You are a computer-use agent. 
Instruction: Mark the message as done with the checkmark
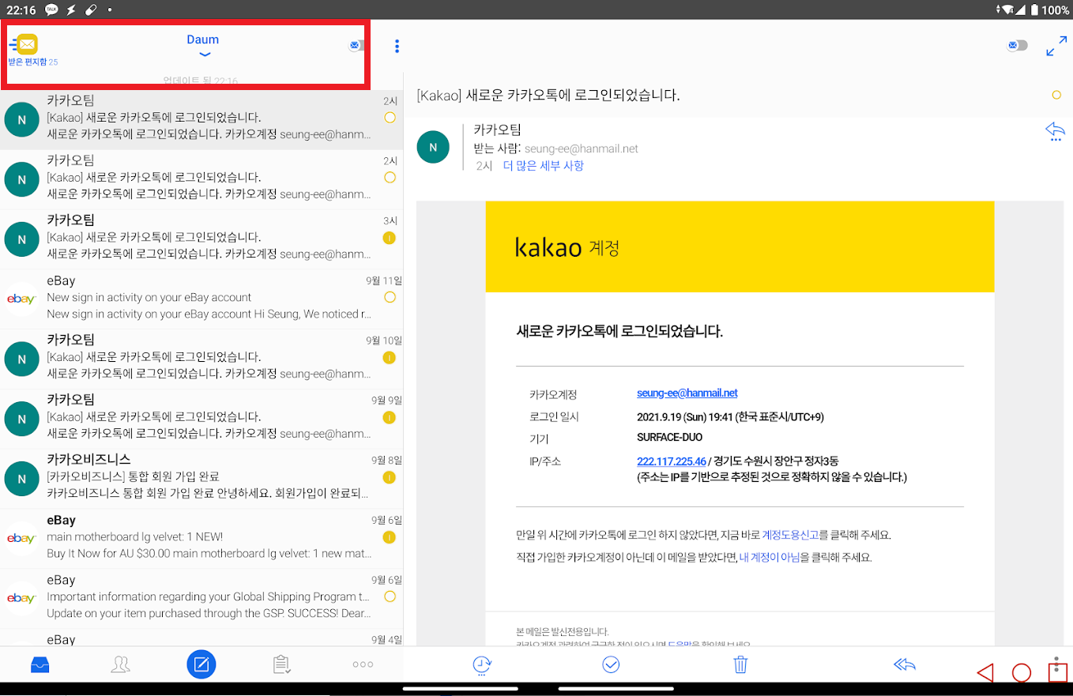[x=611, y=664]
